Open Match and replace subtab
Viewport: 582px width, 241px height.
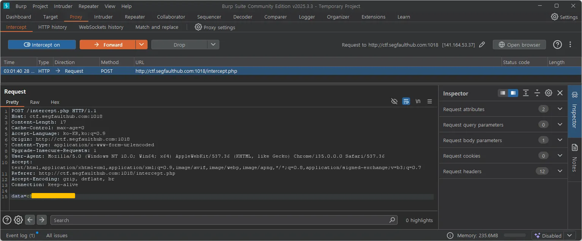(x=157, y=27)
